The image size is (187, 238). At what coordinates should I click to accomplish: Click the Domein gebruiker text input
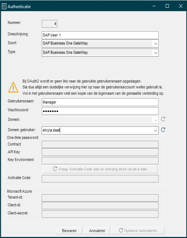coord(97,130)
